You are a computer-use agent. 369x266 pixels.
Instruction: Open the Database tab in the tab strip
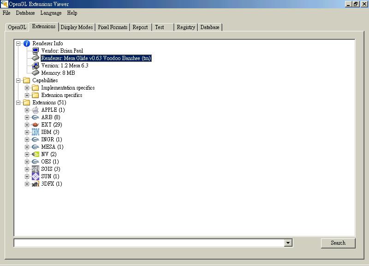coord(210,27)
